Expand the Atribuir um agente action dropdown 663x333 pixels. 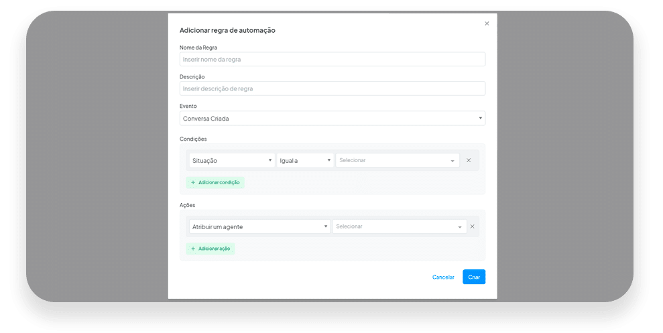coord(259,226)
